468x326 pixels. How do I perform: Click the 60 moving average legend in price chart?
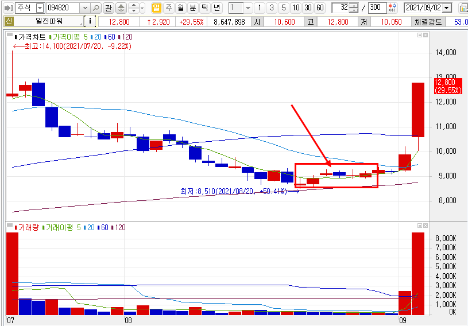tap(110, 37)
